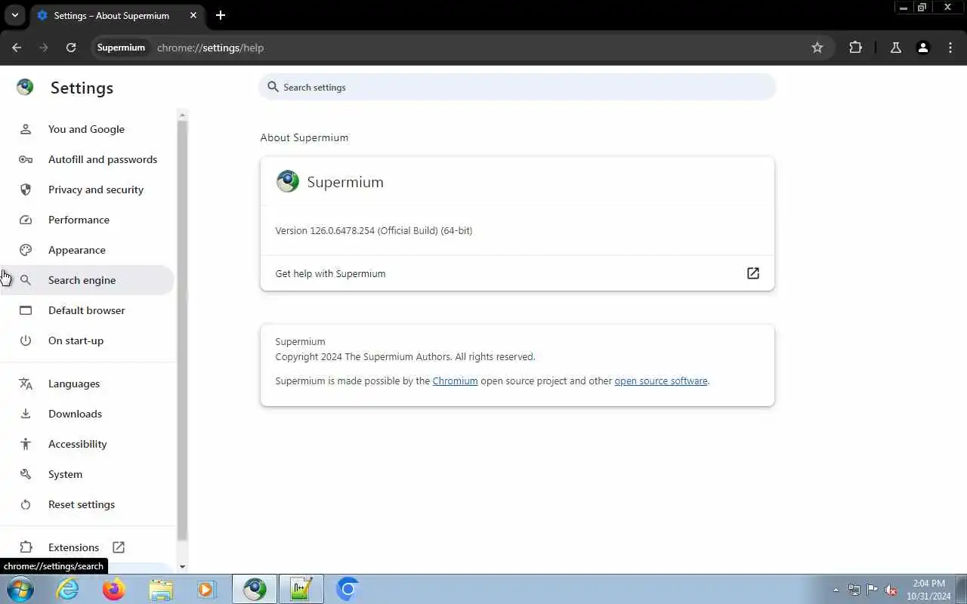This screenshot has width=967, height=604.
Task: Open Default browser settings
Action: [x=87, y=310]
